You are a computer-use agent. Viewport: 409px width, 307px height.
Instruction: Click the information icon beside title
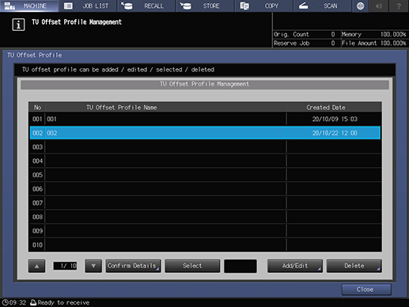click(x=18, y=25)
